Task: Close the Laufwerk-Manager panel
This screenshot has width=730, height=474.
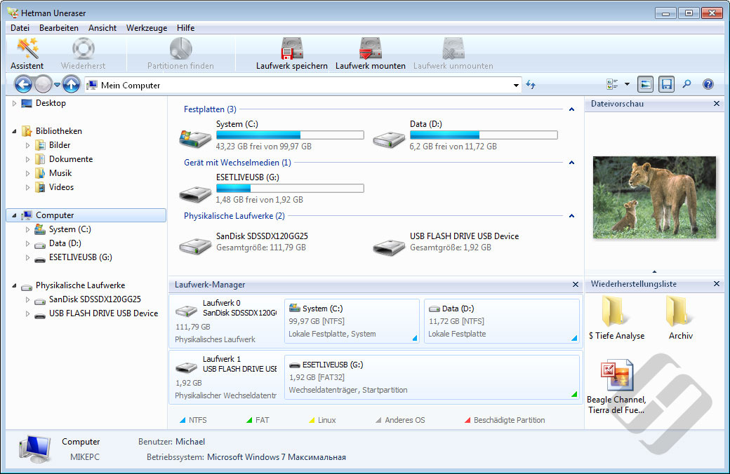Action: [573, 285]
